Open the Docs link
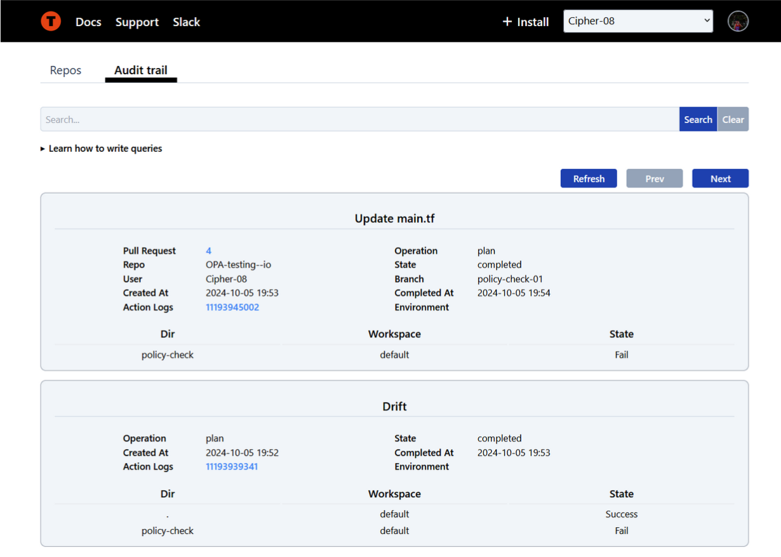The height and width of the screenshot is (557, 781). 88,22
